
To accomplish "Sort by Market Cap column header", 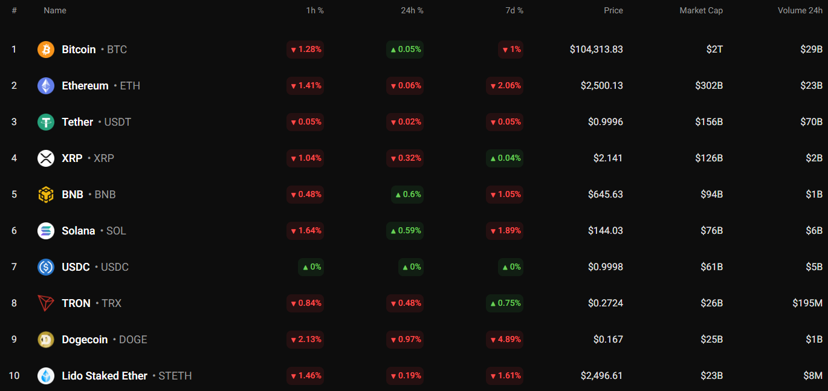I will click(700, 10).
